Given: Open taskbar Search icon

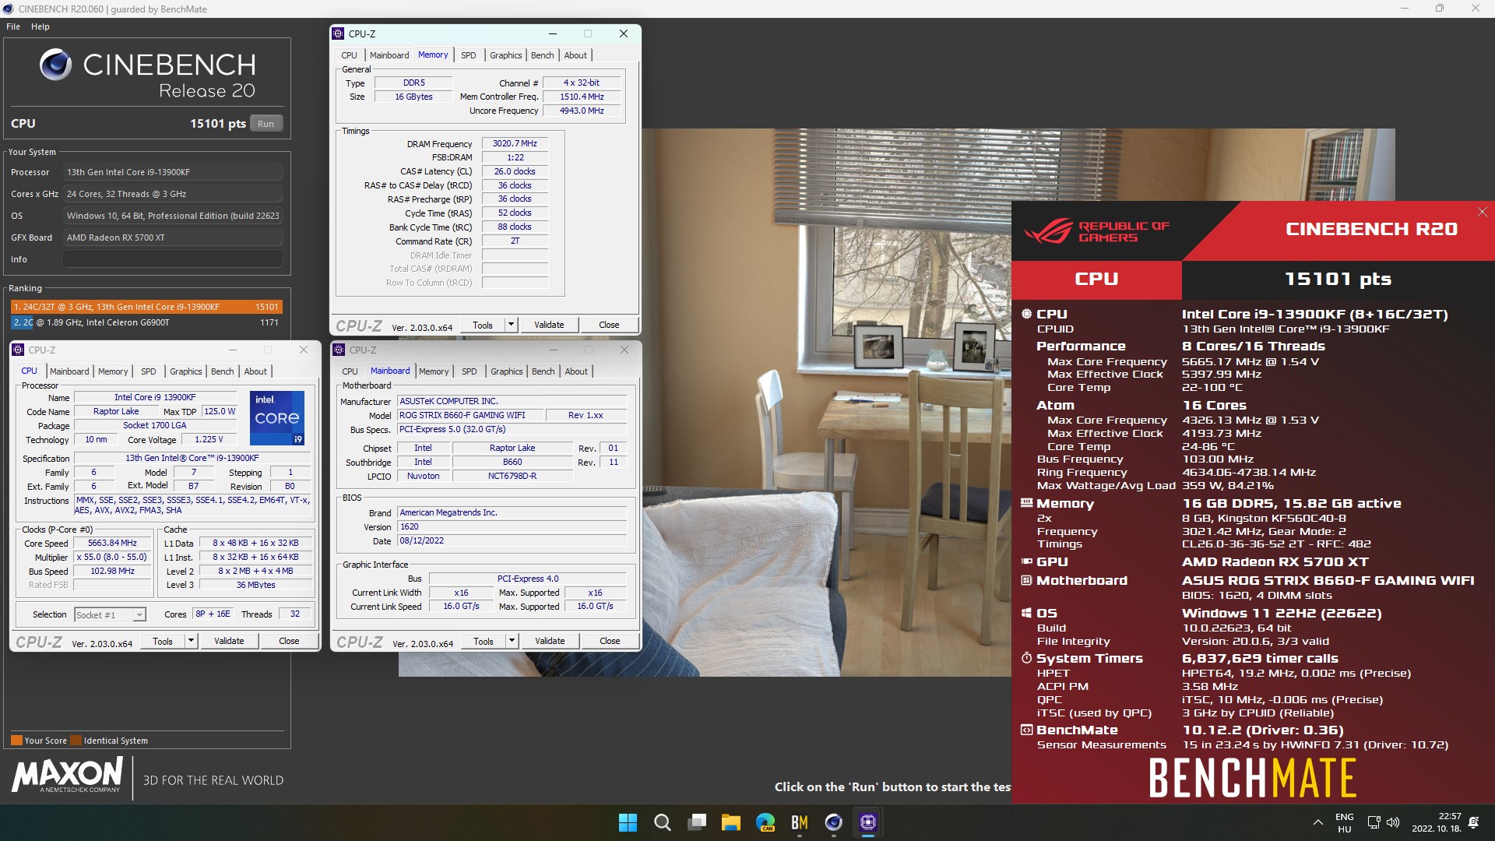Looking at the screenshot, I should pos(662,822).
